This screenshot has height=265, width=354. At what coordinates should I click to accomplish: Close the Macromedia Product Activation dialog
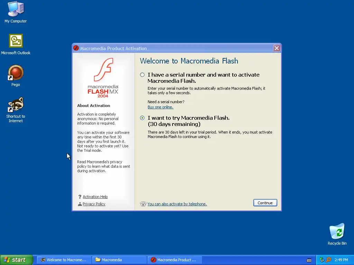(277, 48)
